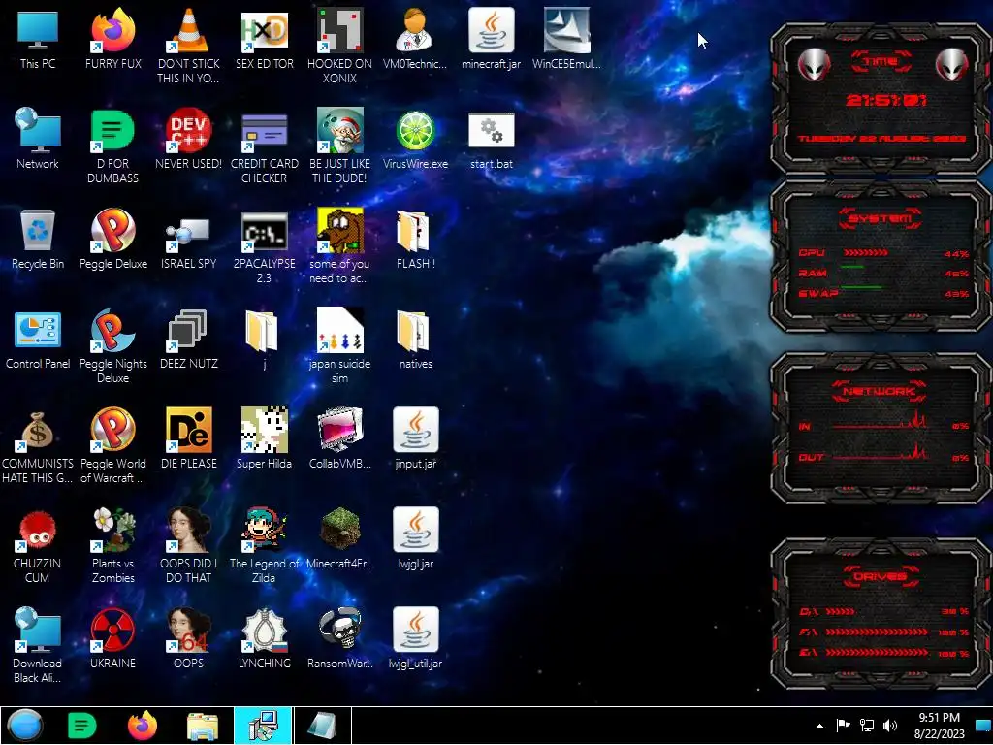Viewport: 993px width, 745px height.
Task: Select the OOPS DID I DO THAT icon
Action: [x=188, y=545]
